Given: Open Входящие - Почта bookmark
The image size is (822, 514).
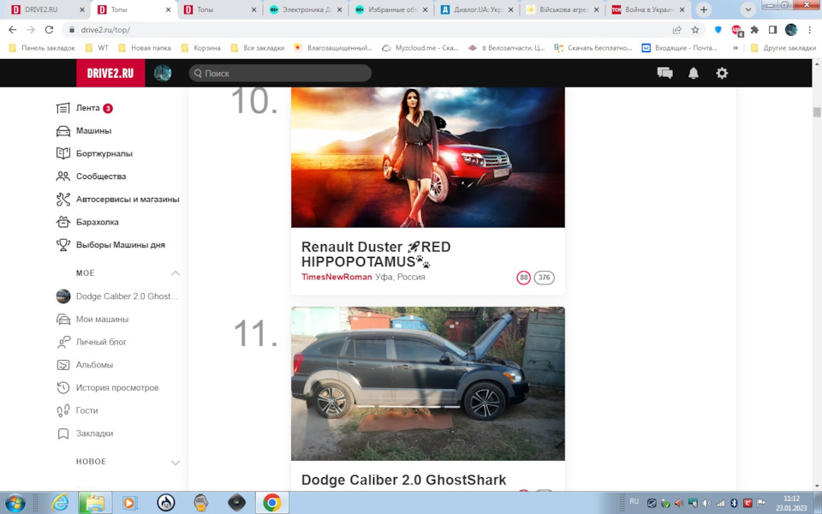Looking at the screenshot, I should pos(680,48).
